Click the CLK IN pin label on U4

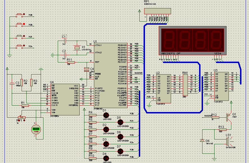(55, 93)
